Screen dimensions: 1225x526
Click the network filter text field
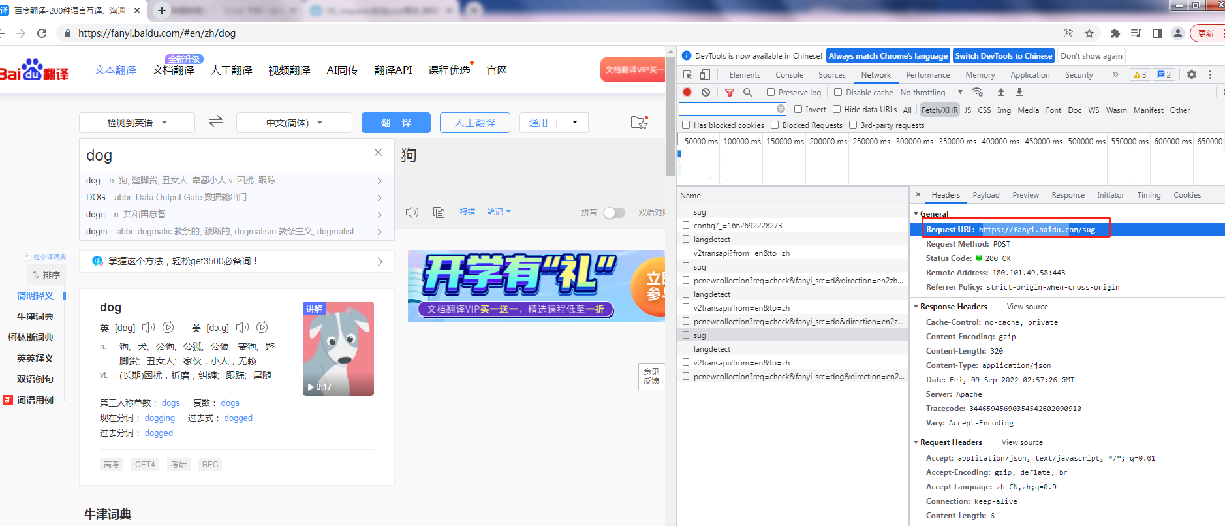732,109
